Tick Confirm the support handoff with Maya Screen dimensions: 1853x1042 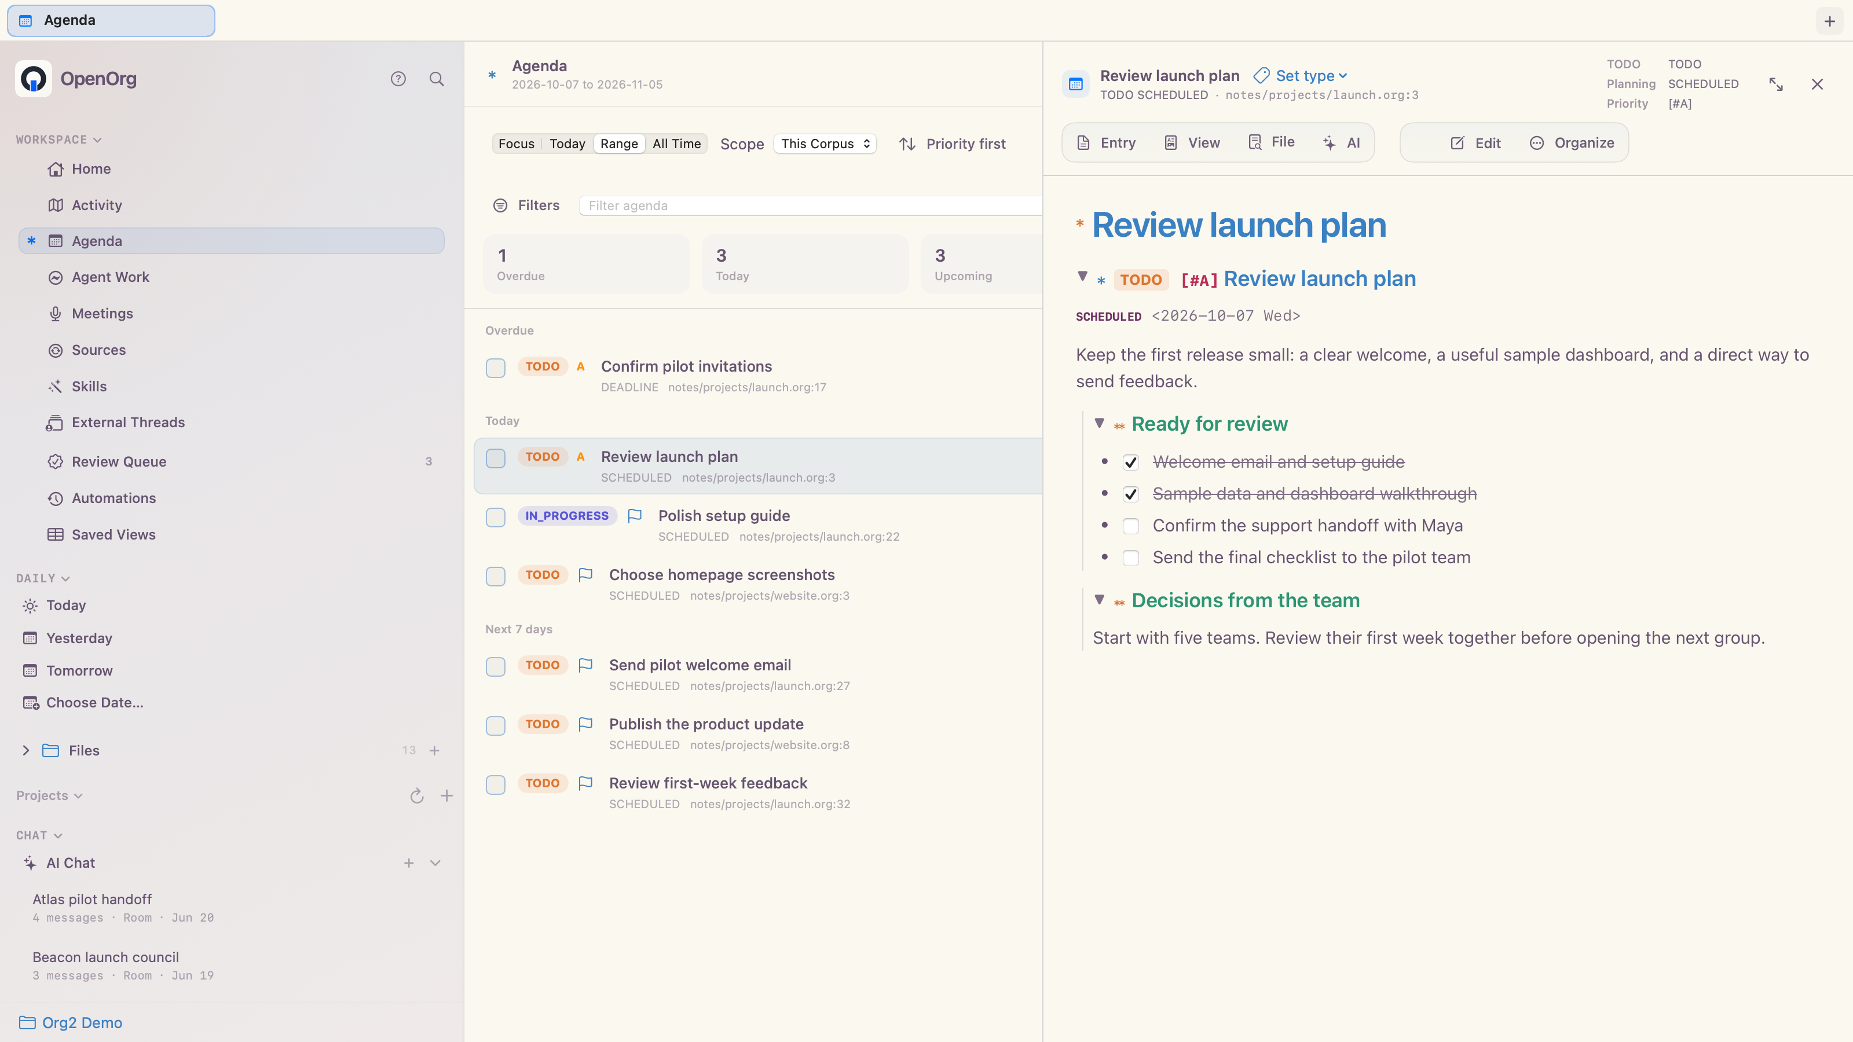pyautogui.click(x=1131, y=526)
